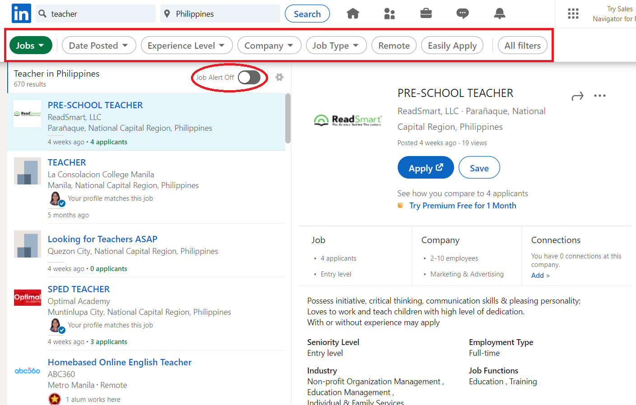This screenshot has width=636, height=405.
Task: Click Try Sales Navigator link
Action: point(614,14)
